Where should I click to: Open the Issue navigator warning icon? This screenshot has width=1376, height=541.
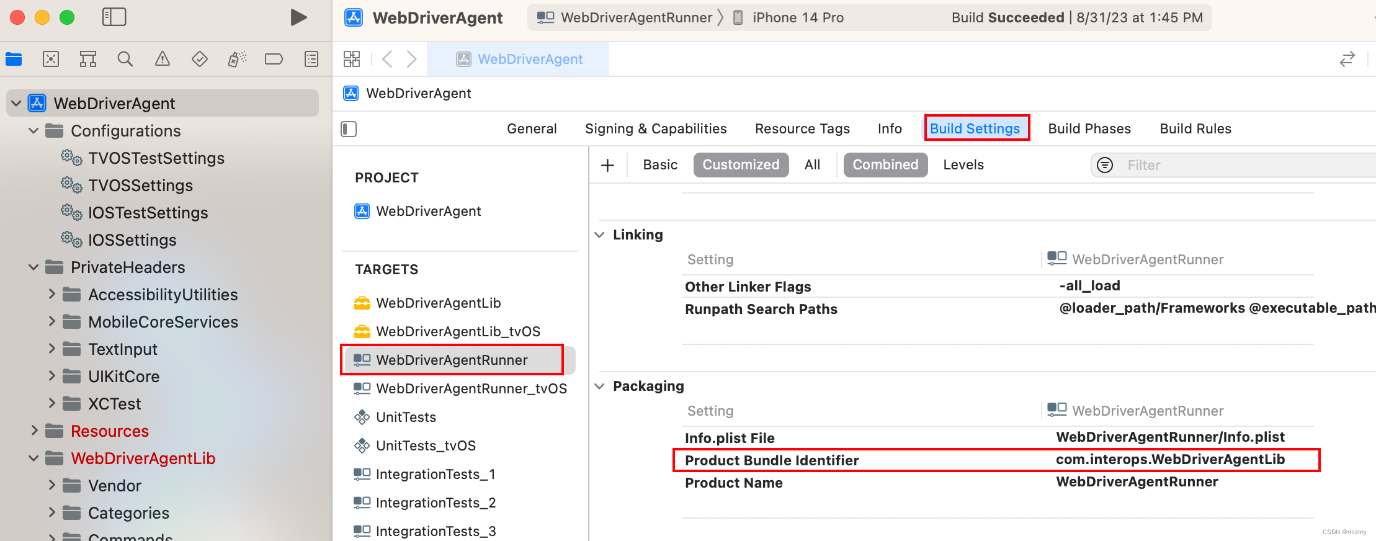point(163,59)
